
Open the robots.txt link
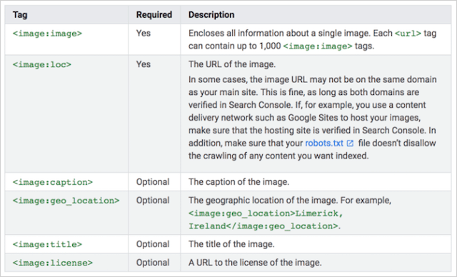[324, 143]
